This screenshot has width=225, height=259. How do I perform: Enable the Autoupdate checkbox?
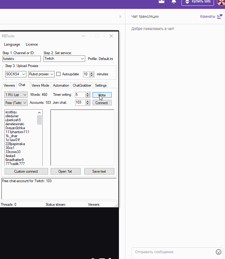[x=59, y=74]
